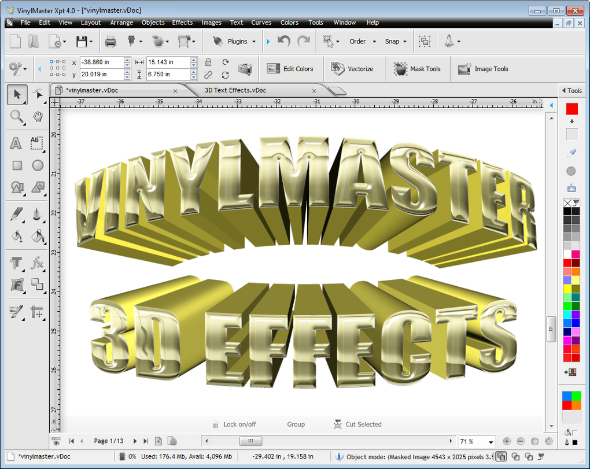Select the fx effects tool
The width and height of the screenshot is (590, 469).
coord(37,263)
